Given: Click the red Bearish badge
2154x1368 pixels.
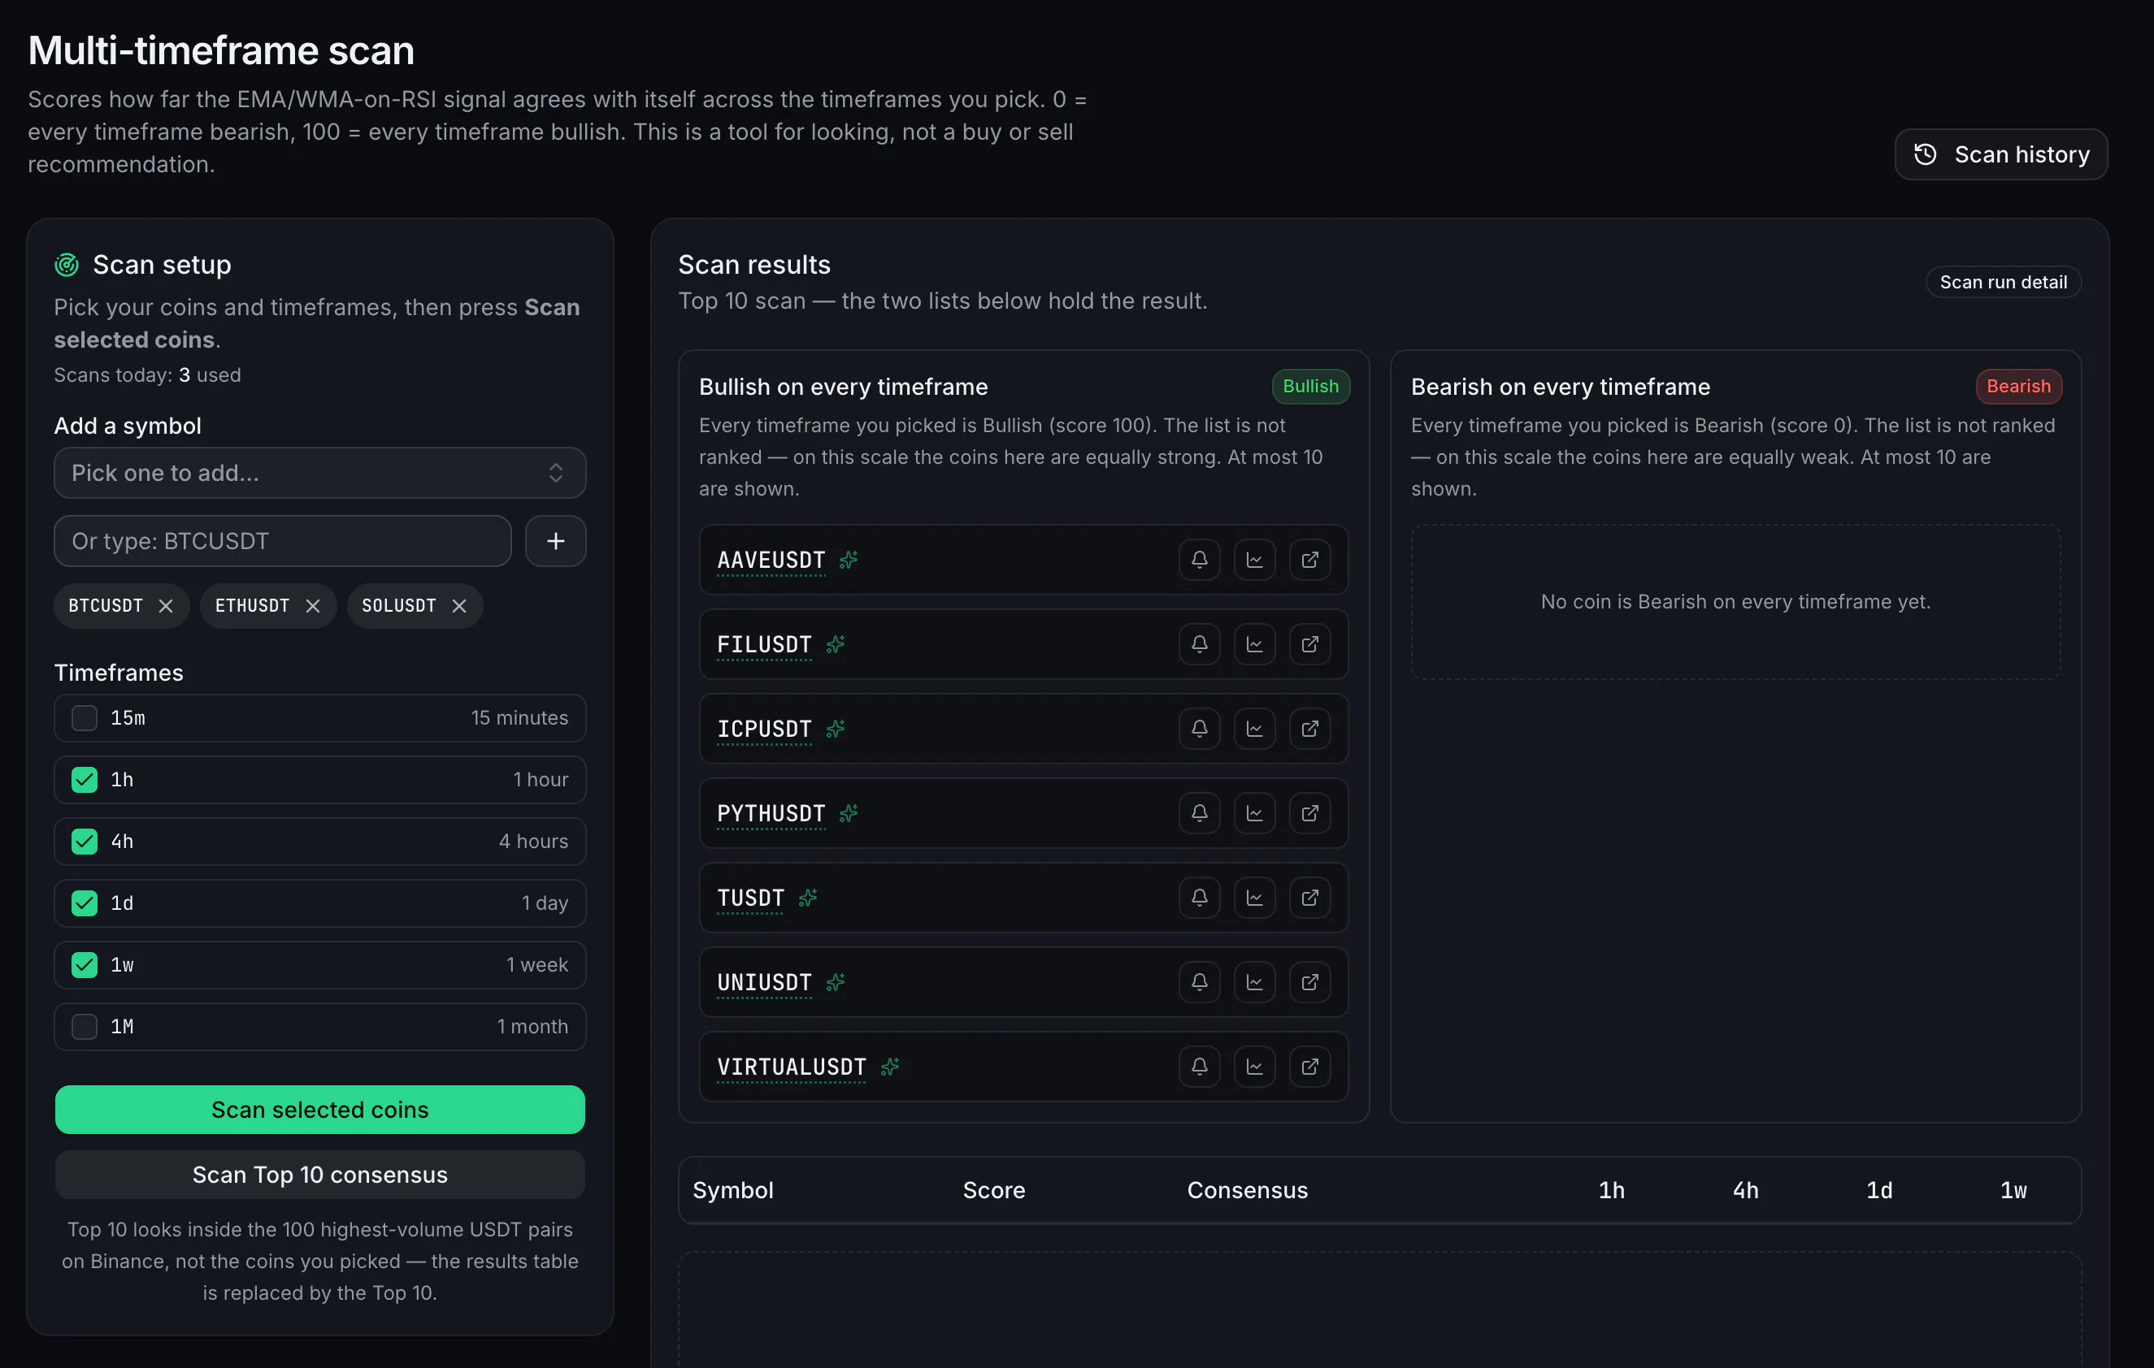Looking at the screenshot, I should (2018, 386).
